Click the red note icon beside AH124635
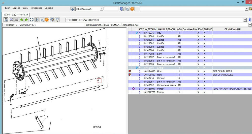The image size is (252, 134). tap(130, 71)
